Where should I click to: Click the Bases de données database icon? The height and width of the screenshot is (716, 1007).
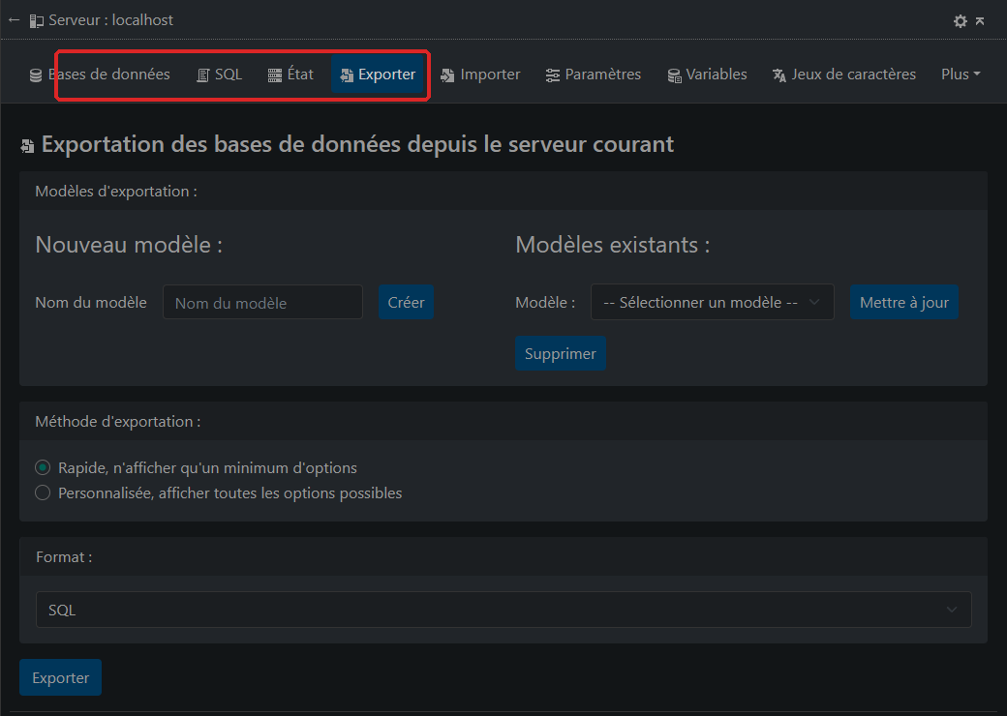point(36,75)
